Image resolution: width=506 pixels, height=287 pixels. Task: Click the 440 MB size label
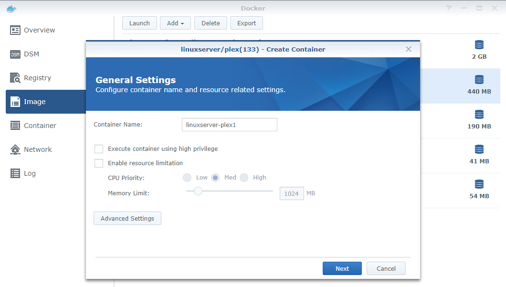[479, 91]
